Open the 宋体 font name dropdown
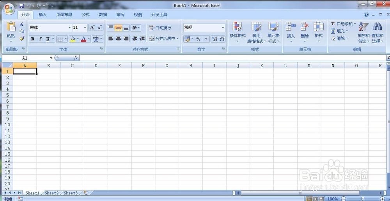The width and height of the screenshot is (390, 201). point(70,28)
